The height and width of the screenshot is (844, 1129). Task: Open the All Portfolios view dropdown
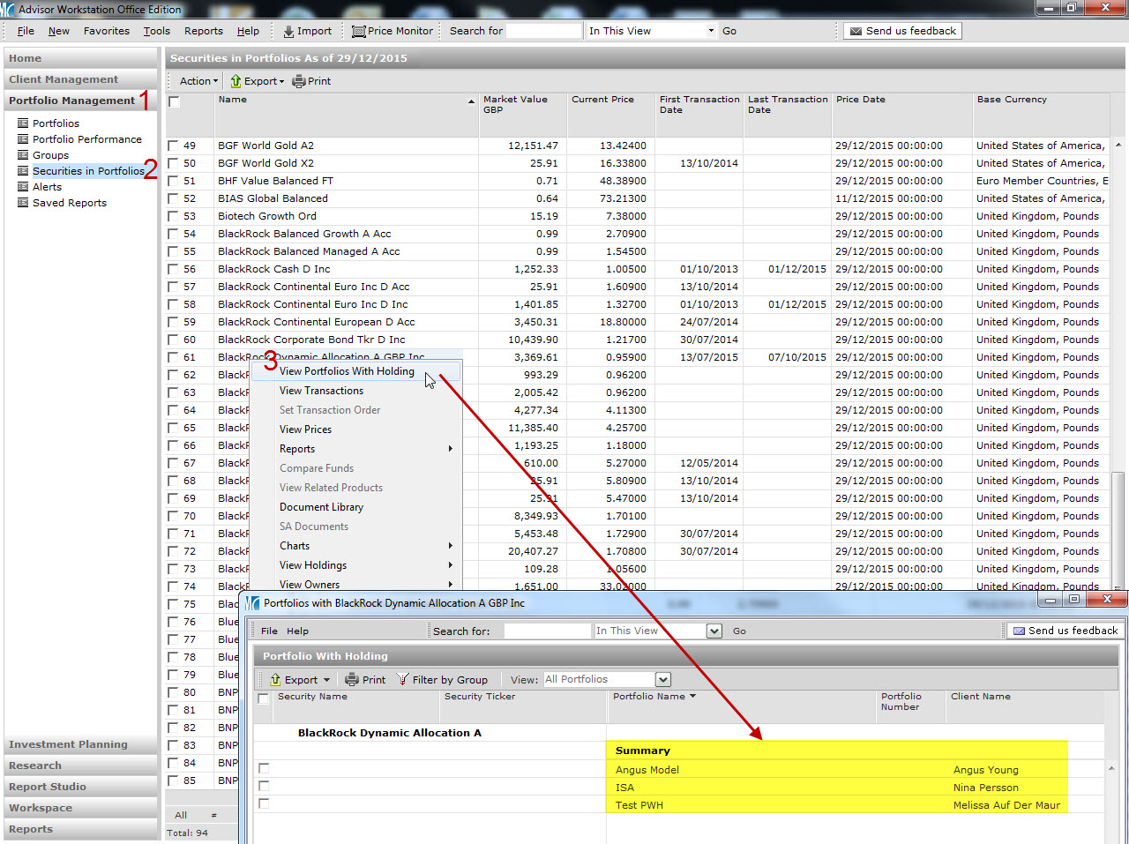pyautogui.click(x=663, y=680)
